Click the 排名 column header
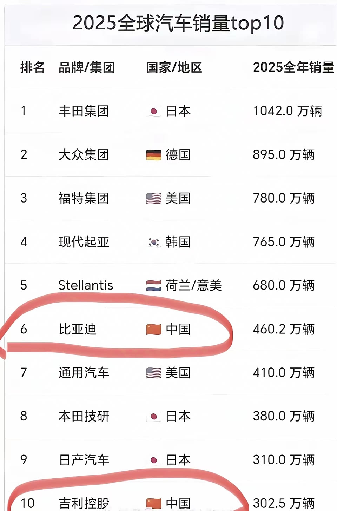 point(32,67)
